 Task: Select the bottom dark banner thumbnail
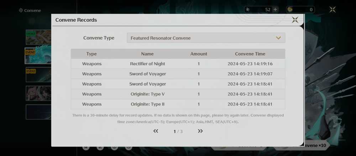coord(38,112)
